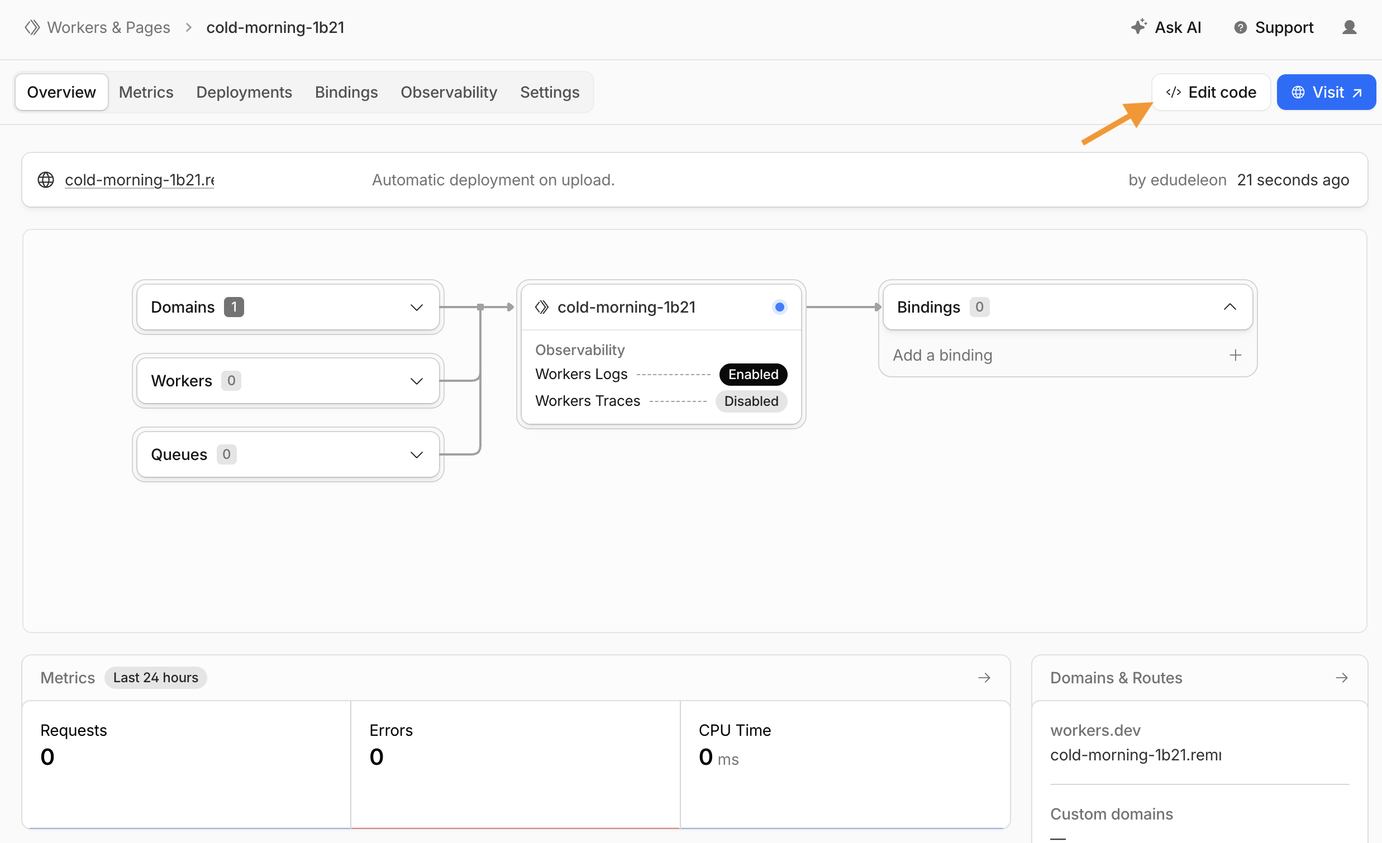Image resolution: width=1382 pixels, height=843 pixels.
Task: Click the Domains count badge showing 1
Action: 233,307
